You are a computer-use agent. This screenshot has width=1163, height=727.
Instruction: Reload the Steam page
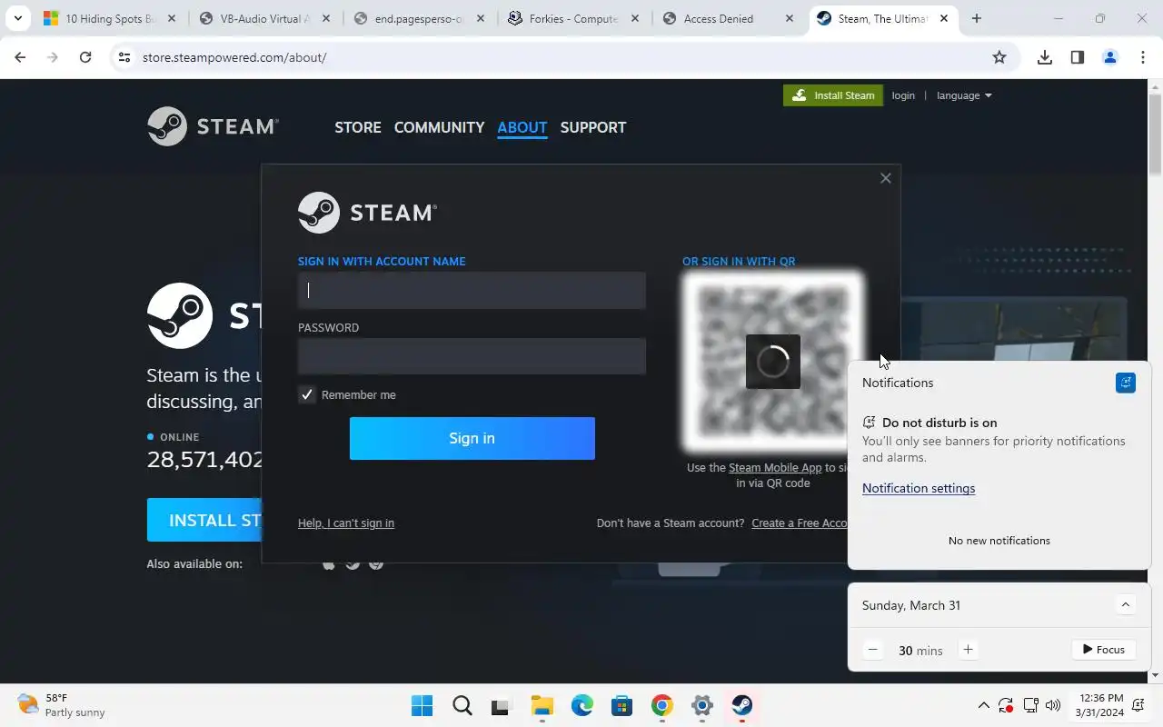tap(85, 57)
